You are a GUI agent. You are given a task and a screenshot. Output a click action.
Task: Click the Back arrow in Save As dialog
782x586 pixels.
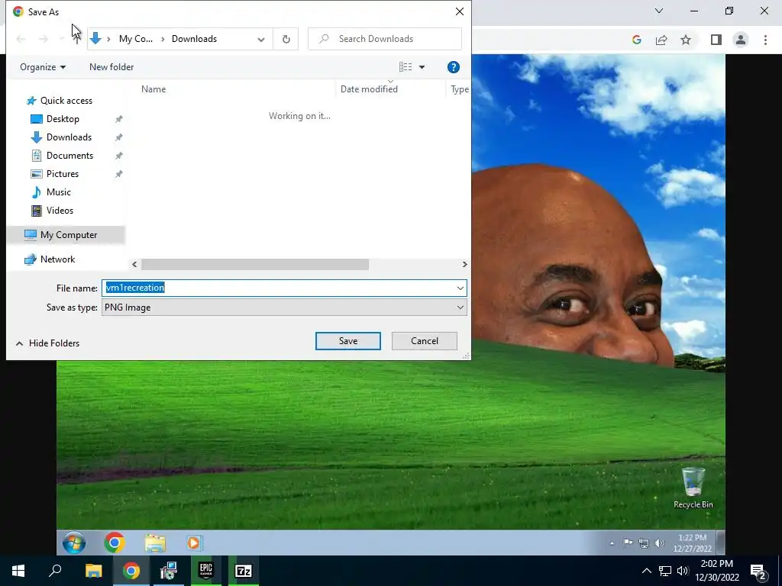point(21,39)
